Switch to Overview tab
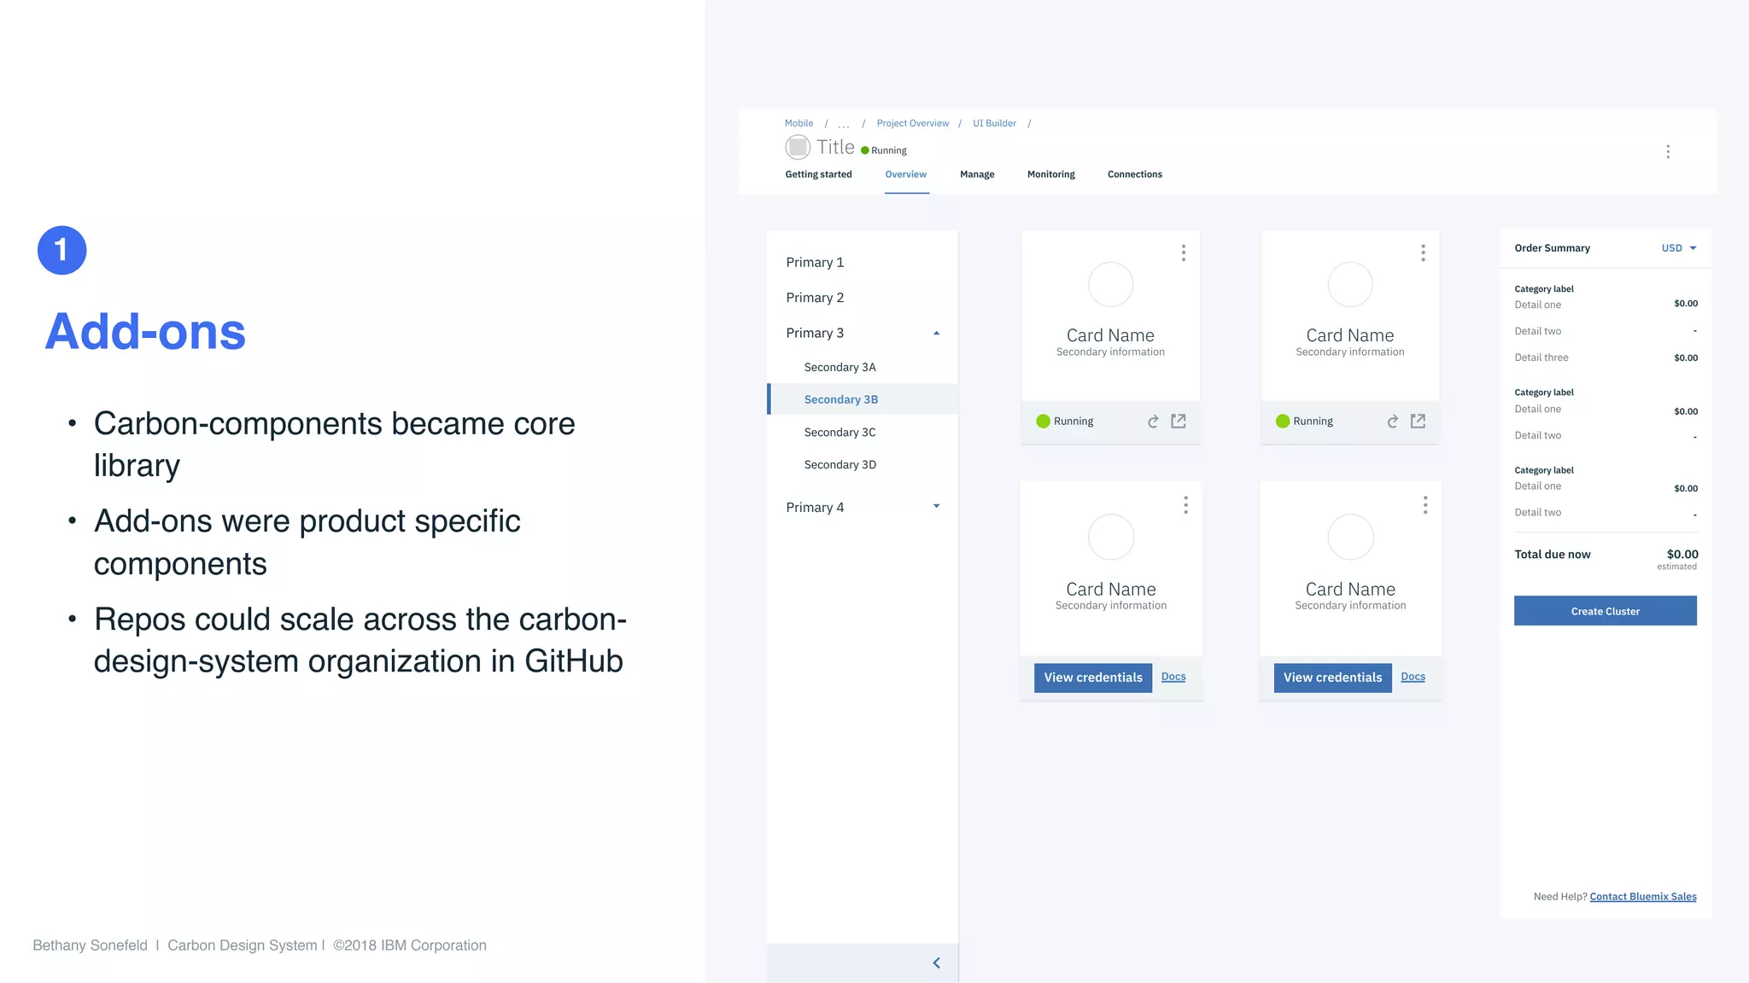Viewport: 1749px width, 983px height. click(906, 174)
